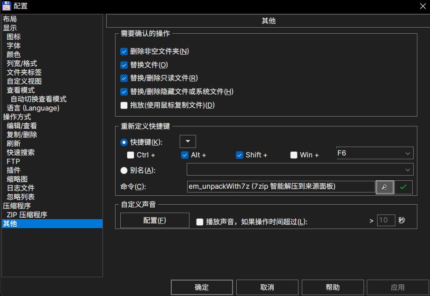Open the FTP settings page
Image resolution: width=430 pixels, height=296 pixels.
point(13,161)
